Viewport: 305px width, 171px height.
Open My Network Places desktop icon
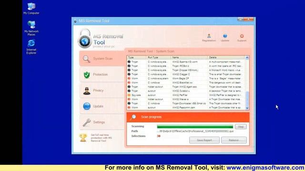tap(31, 28)
